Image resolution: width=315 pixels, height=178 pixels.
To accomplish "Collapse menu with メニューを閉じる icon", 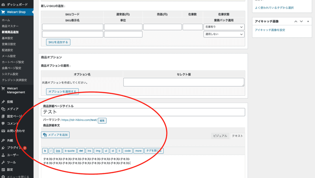I will pos(3,177).
